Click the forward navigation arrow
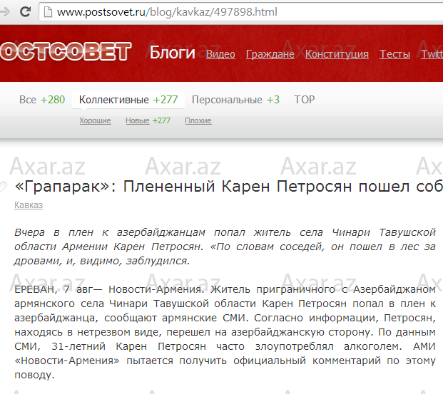The width and height of the screenshot is (443, 394). click(x=5, y=12)
